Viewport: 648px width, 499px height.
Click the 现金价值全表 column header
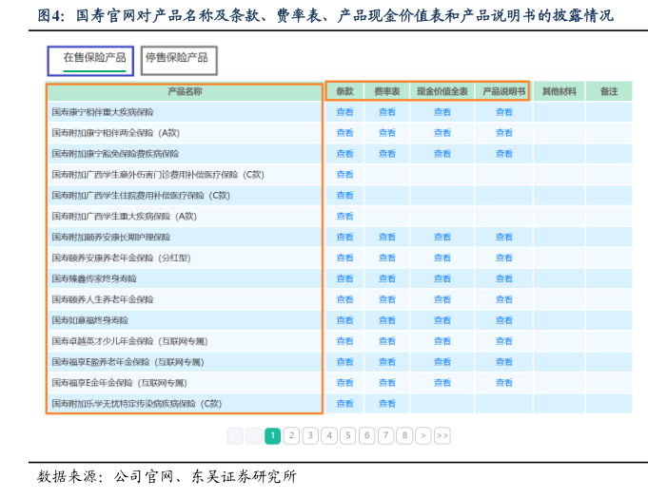[x=442, y=92]
